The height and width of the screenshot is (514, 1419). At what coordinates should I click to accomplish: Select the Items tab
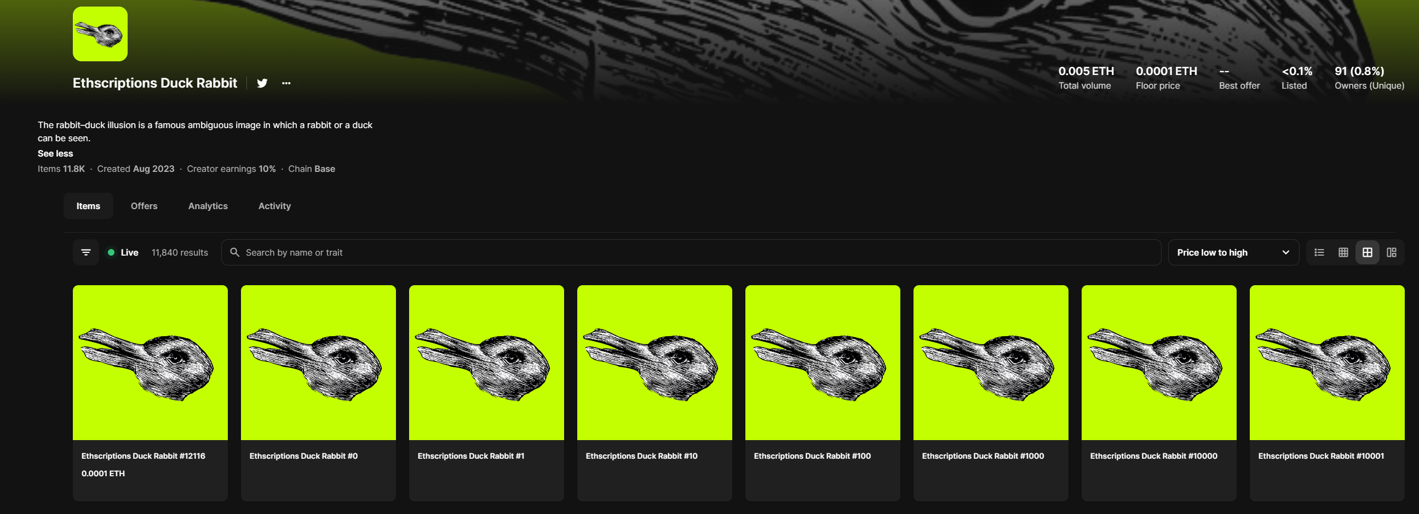88,206
